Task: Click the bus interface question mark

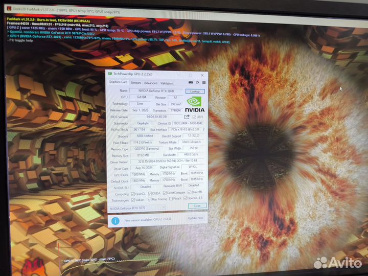Action: coord(203,129)
